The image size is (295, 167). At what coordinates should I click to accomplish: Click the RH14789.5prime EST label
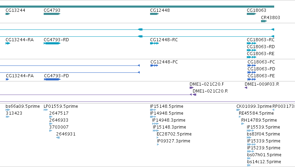(259, 120)
